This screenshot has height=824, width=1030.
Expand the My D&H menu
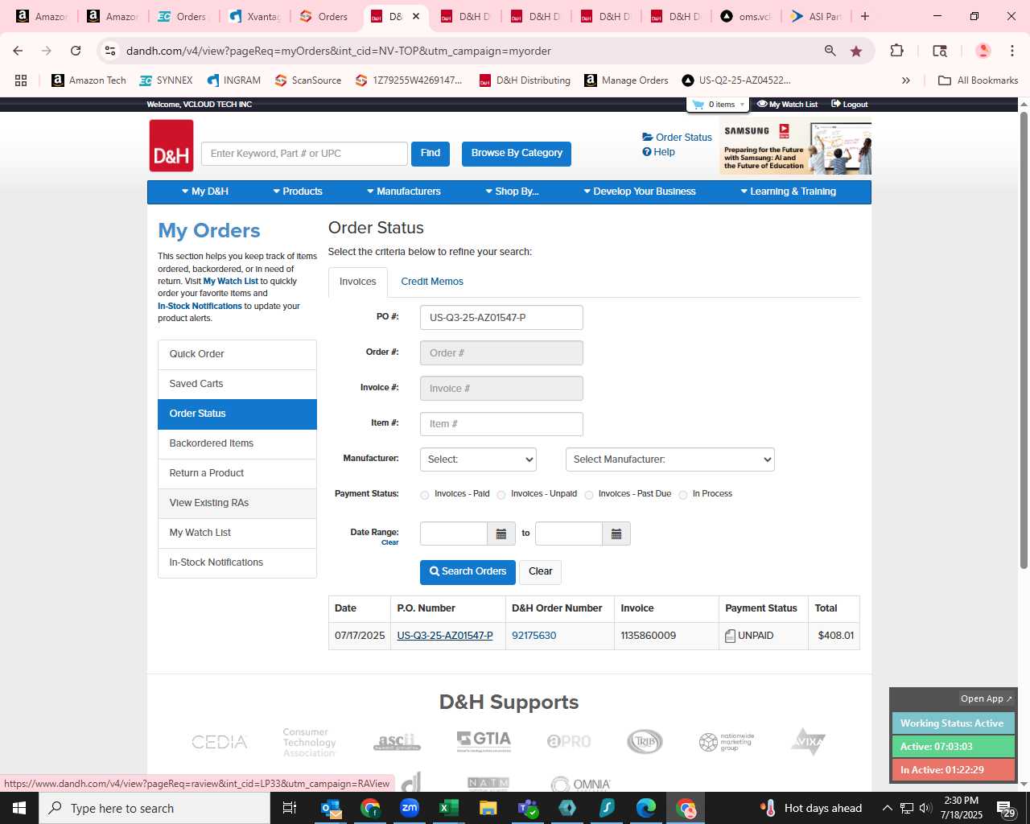pos(205,192)
